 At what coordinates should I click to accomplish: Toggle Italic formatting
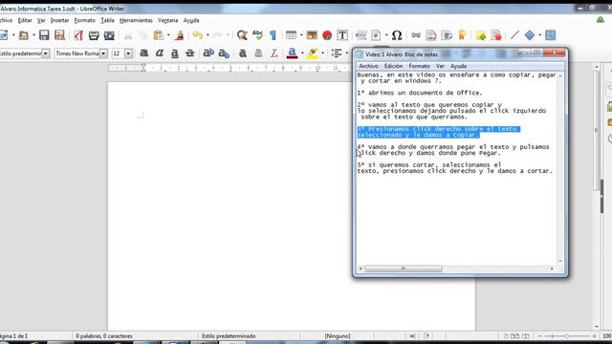click(x=160, y=54)
